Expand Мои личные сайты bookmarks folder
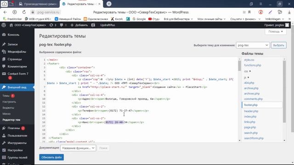 pos(211,19)
